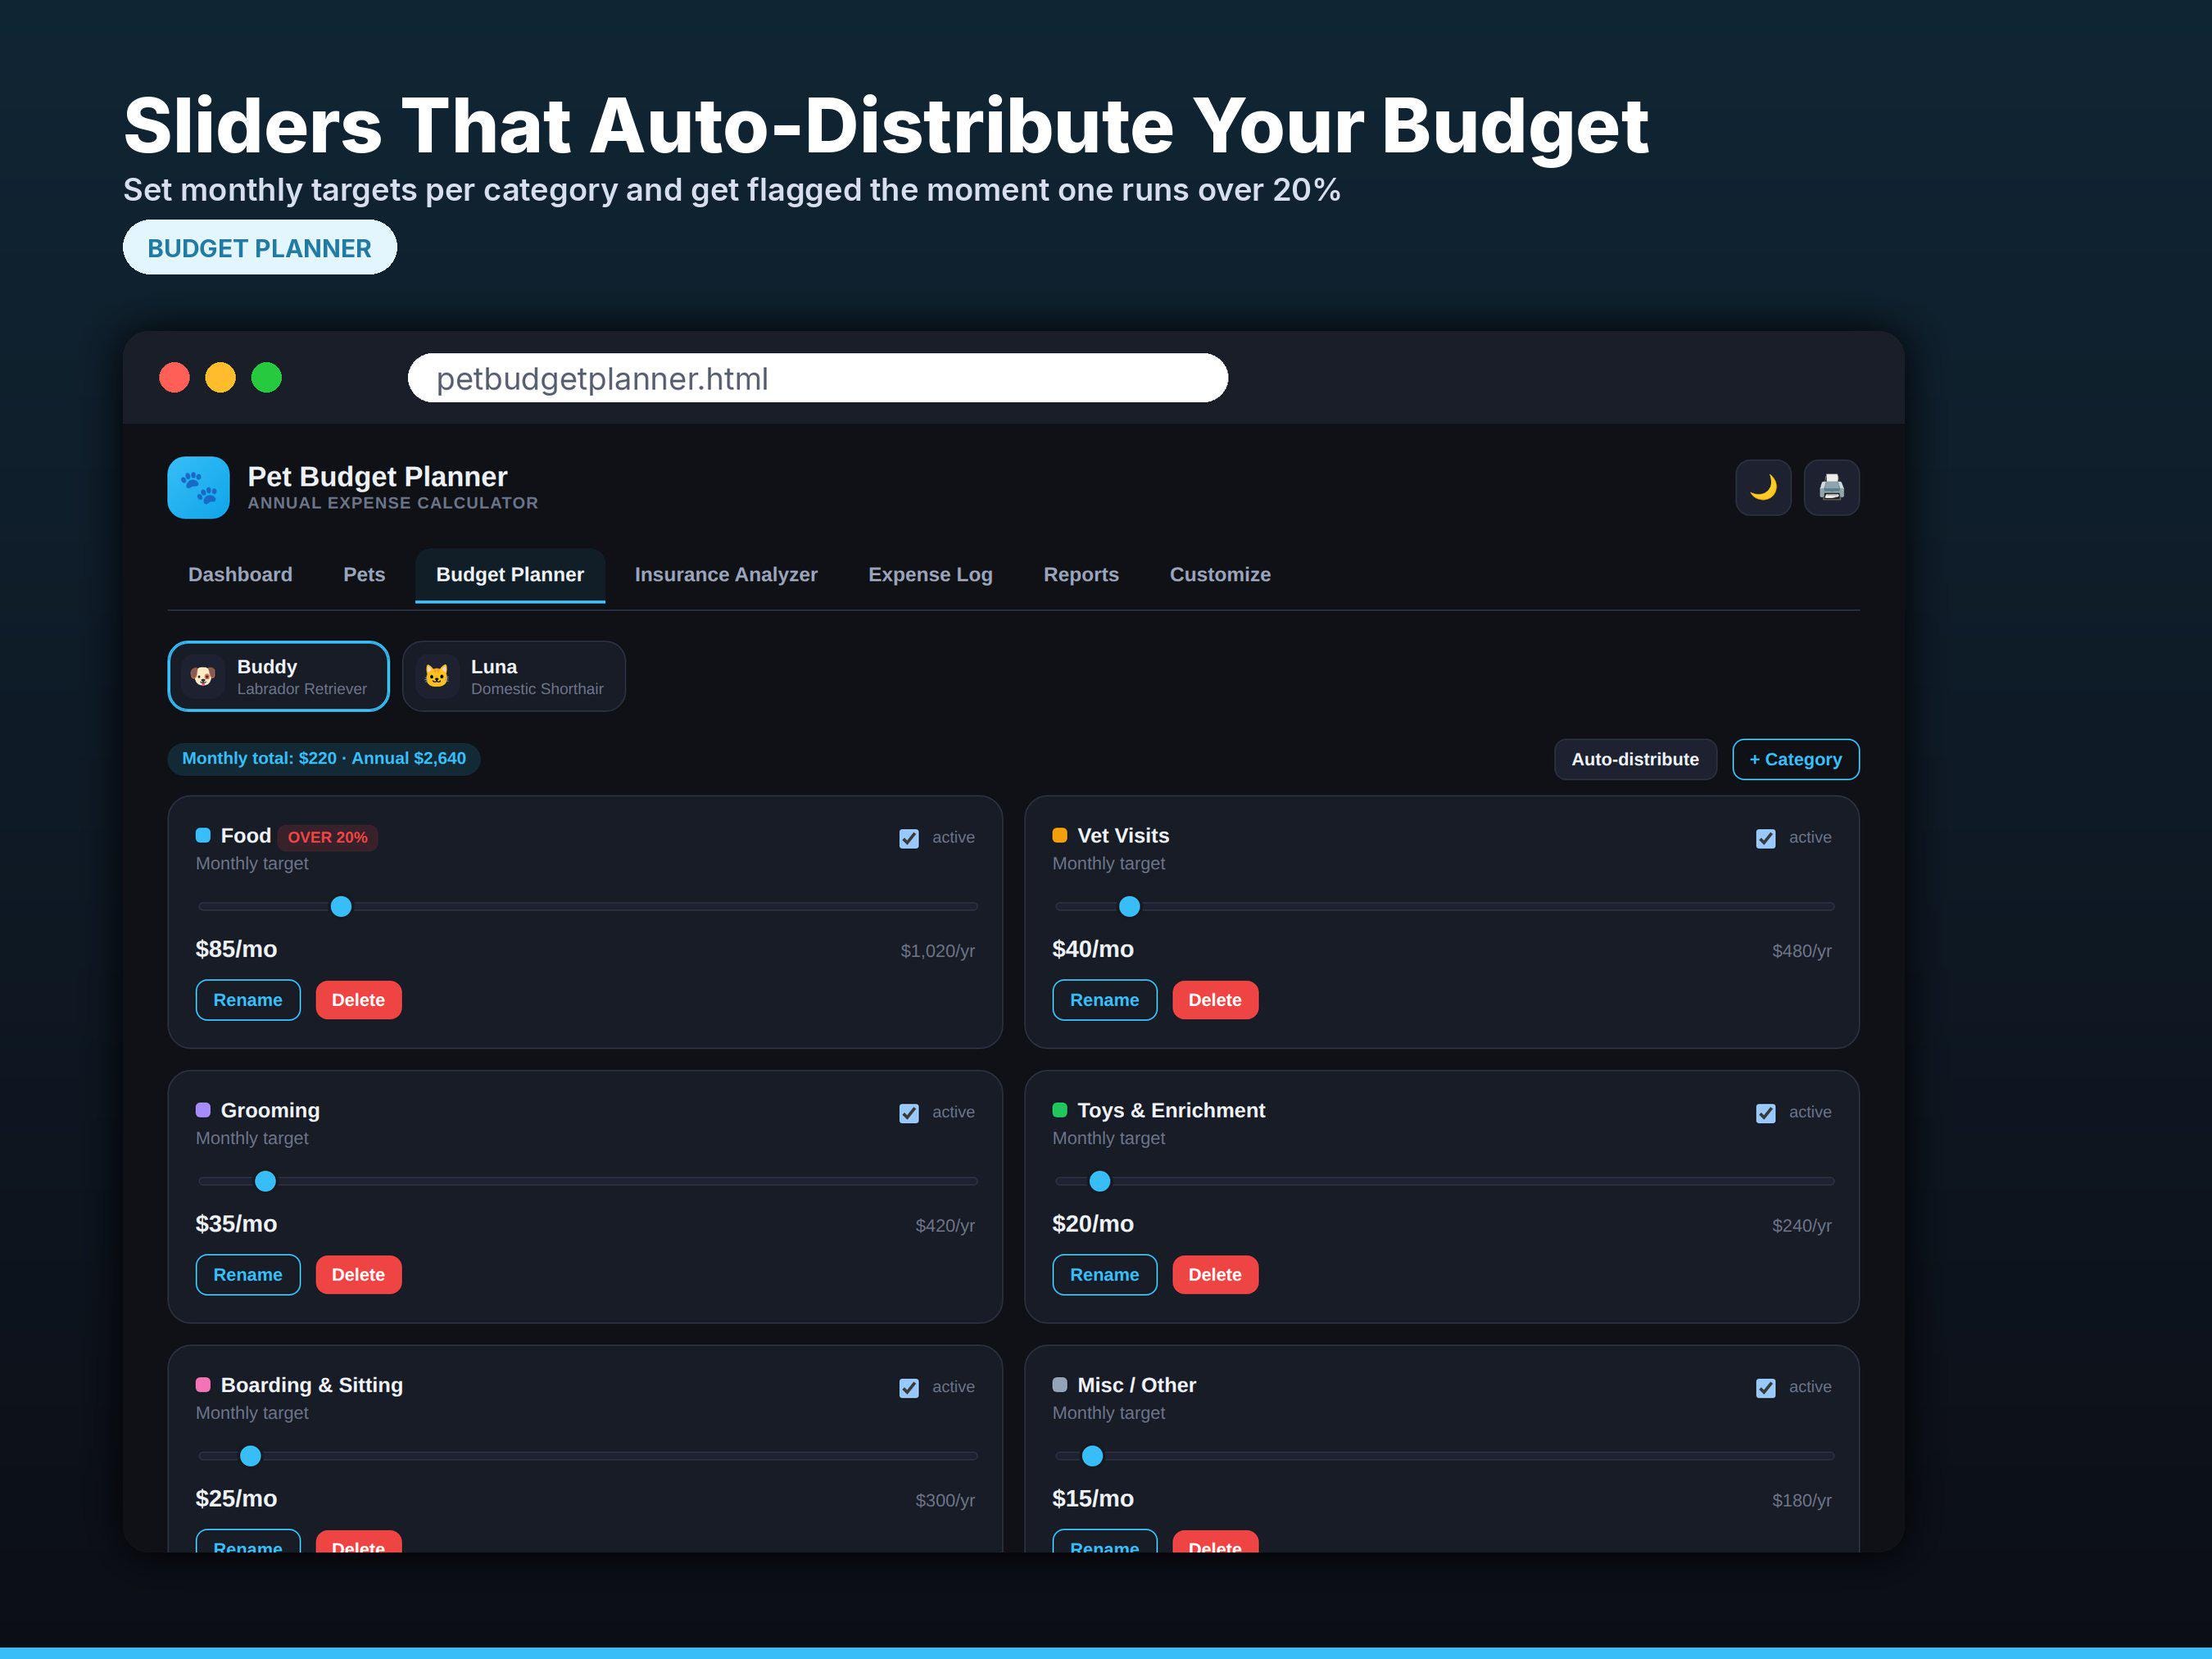The image size is (2212, 1659).
Task: Add a new category with + Category
Action: pos(1795,759)
